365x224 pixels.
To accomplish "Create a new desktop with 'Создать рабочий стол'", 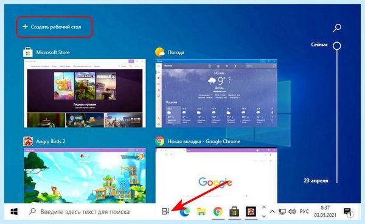I will (x=52, y=27).
